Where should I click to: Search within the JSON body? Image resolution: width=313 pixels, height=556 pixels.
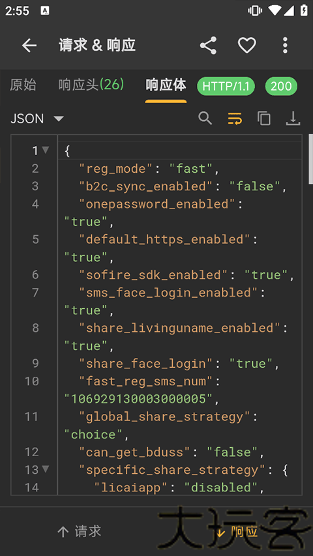coord(205,118)
